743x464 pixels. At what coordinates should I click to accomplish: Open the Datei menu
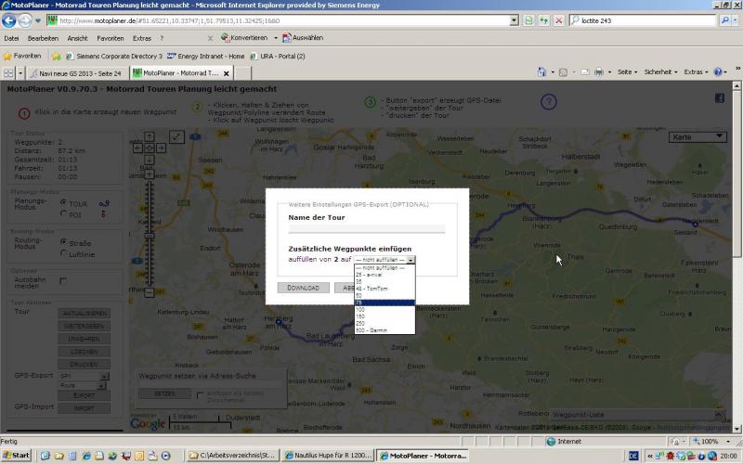point(11,38)
